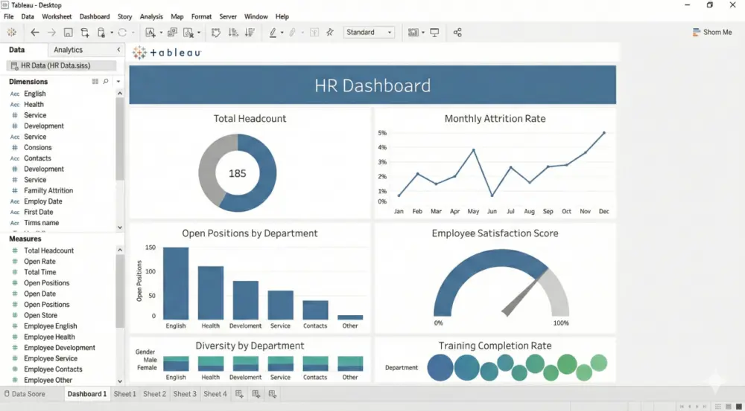Select the Dashboard 1 tab

coord(86,394)
